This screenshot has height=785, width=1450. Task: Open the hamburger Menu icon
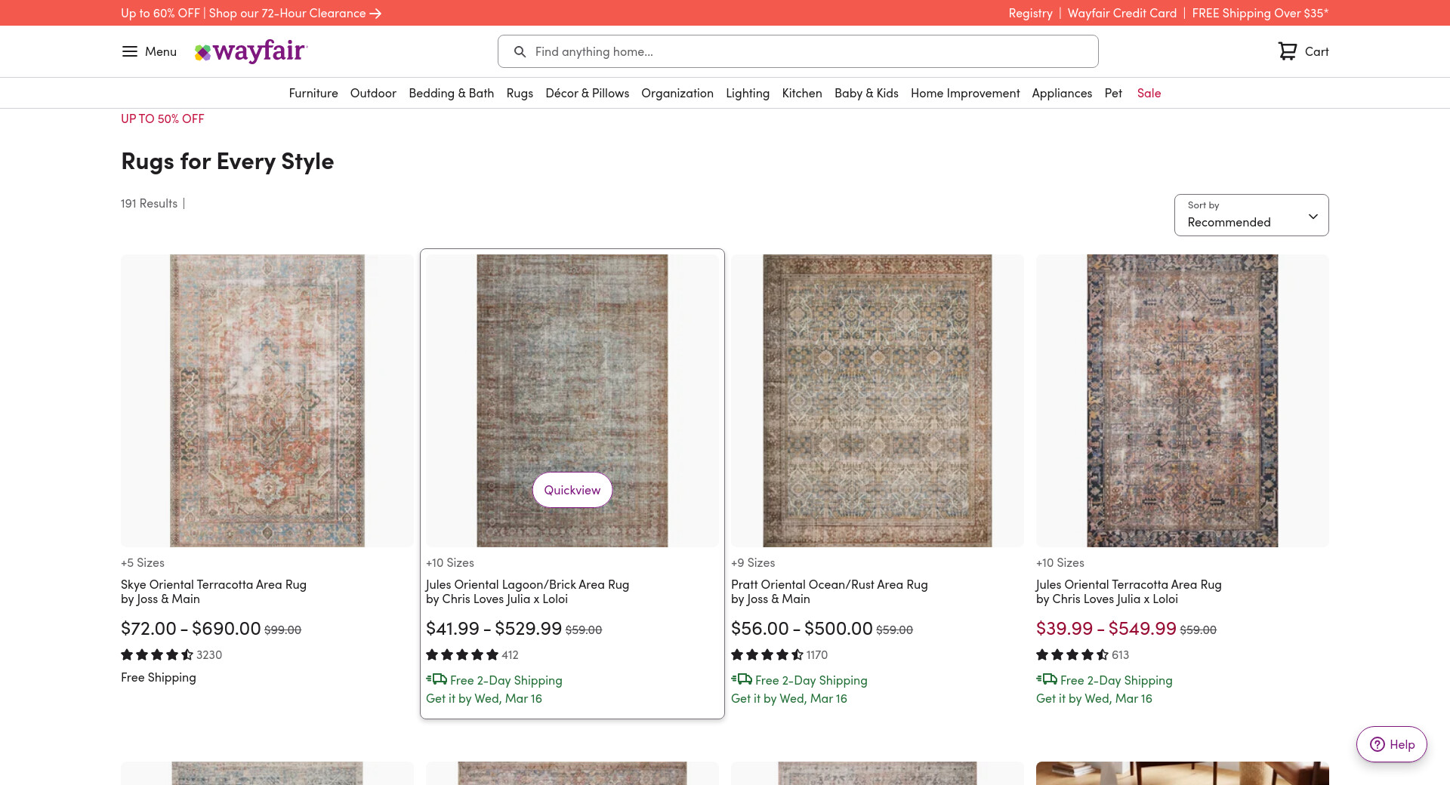click(x=130, y=51)
